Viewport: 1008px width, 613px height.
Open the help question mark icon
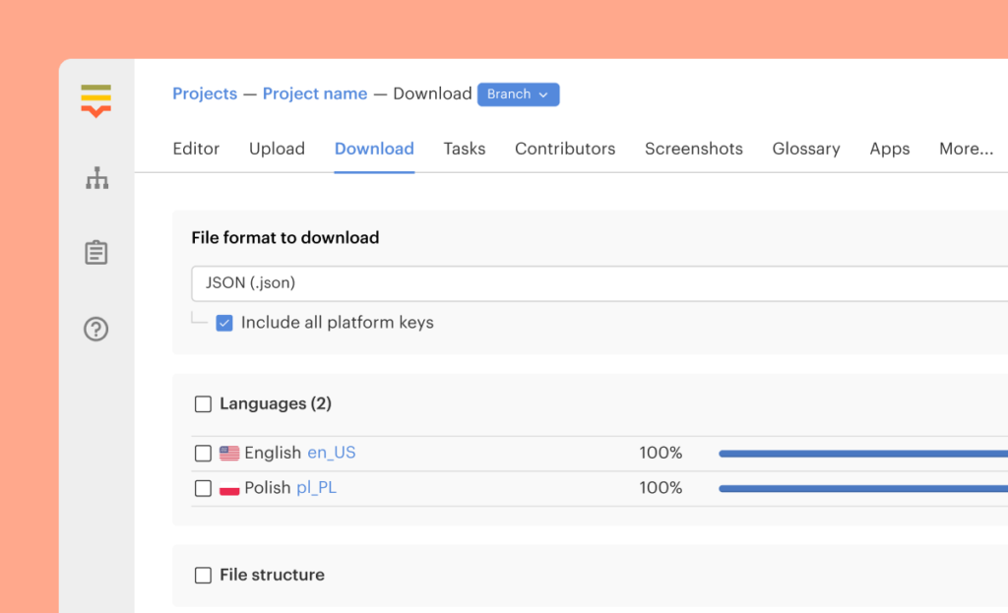click(x=95, y=329)
